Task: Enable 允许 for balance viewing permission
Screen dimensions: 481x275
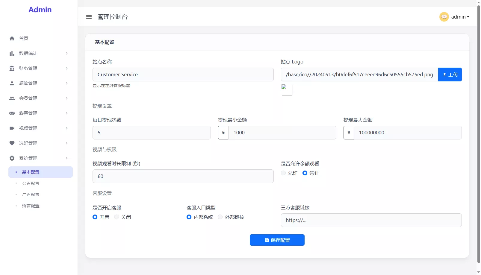Action: point(283,173)
